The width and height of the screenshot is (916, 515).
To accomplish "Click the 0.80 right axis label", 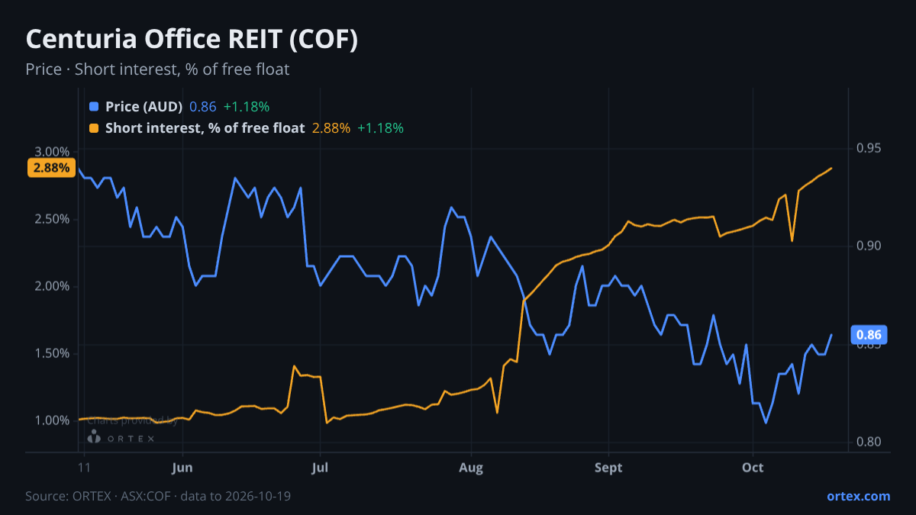I will point(869,443).
